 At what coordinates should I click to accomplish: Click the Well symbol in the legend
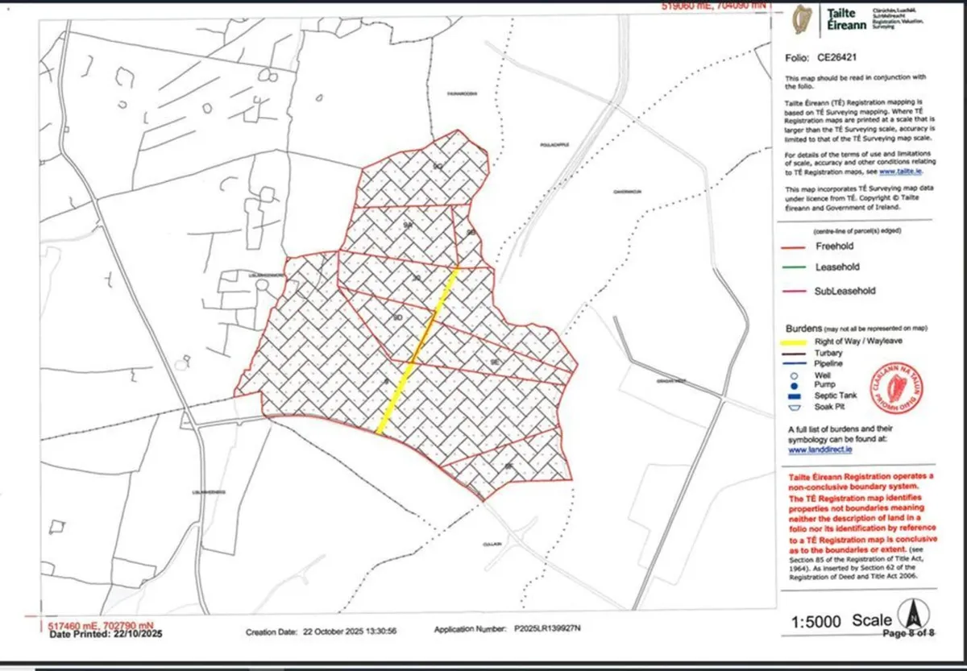pyautogui.click(x=794, y=375)
